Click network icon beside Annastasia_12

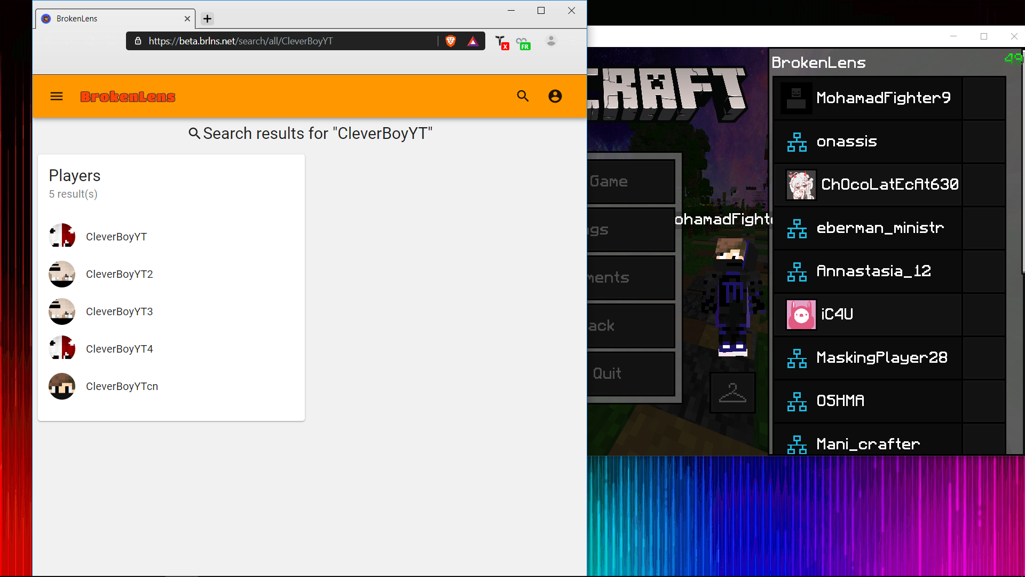[797, 272]
